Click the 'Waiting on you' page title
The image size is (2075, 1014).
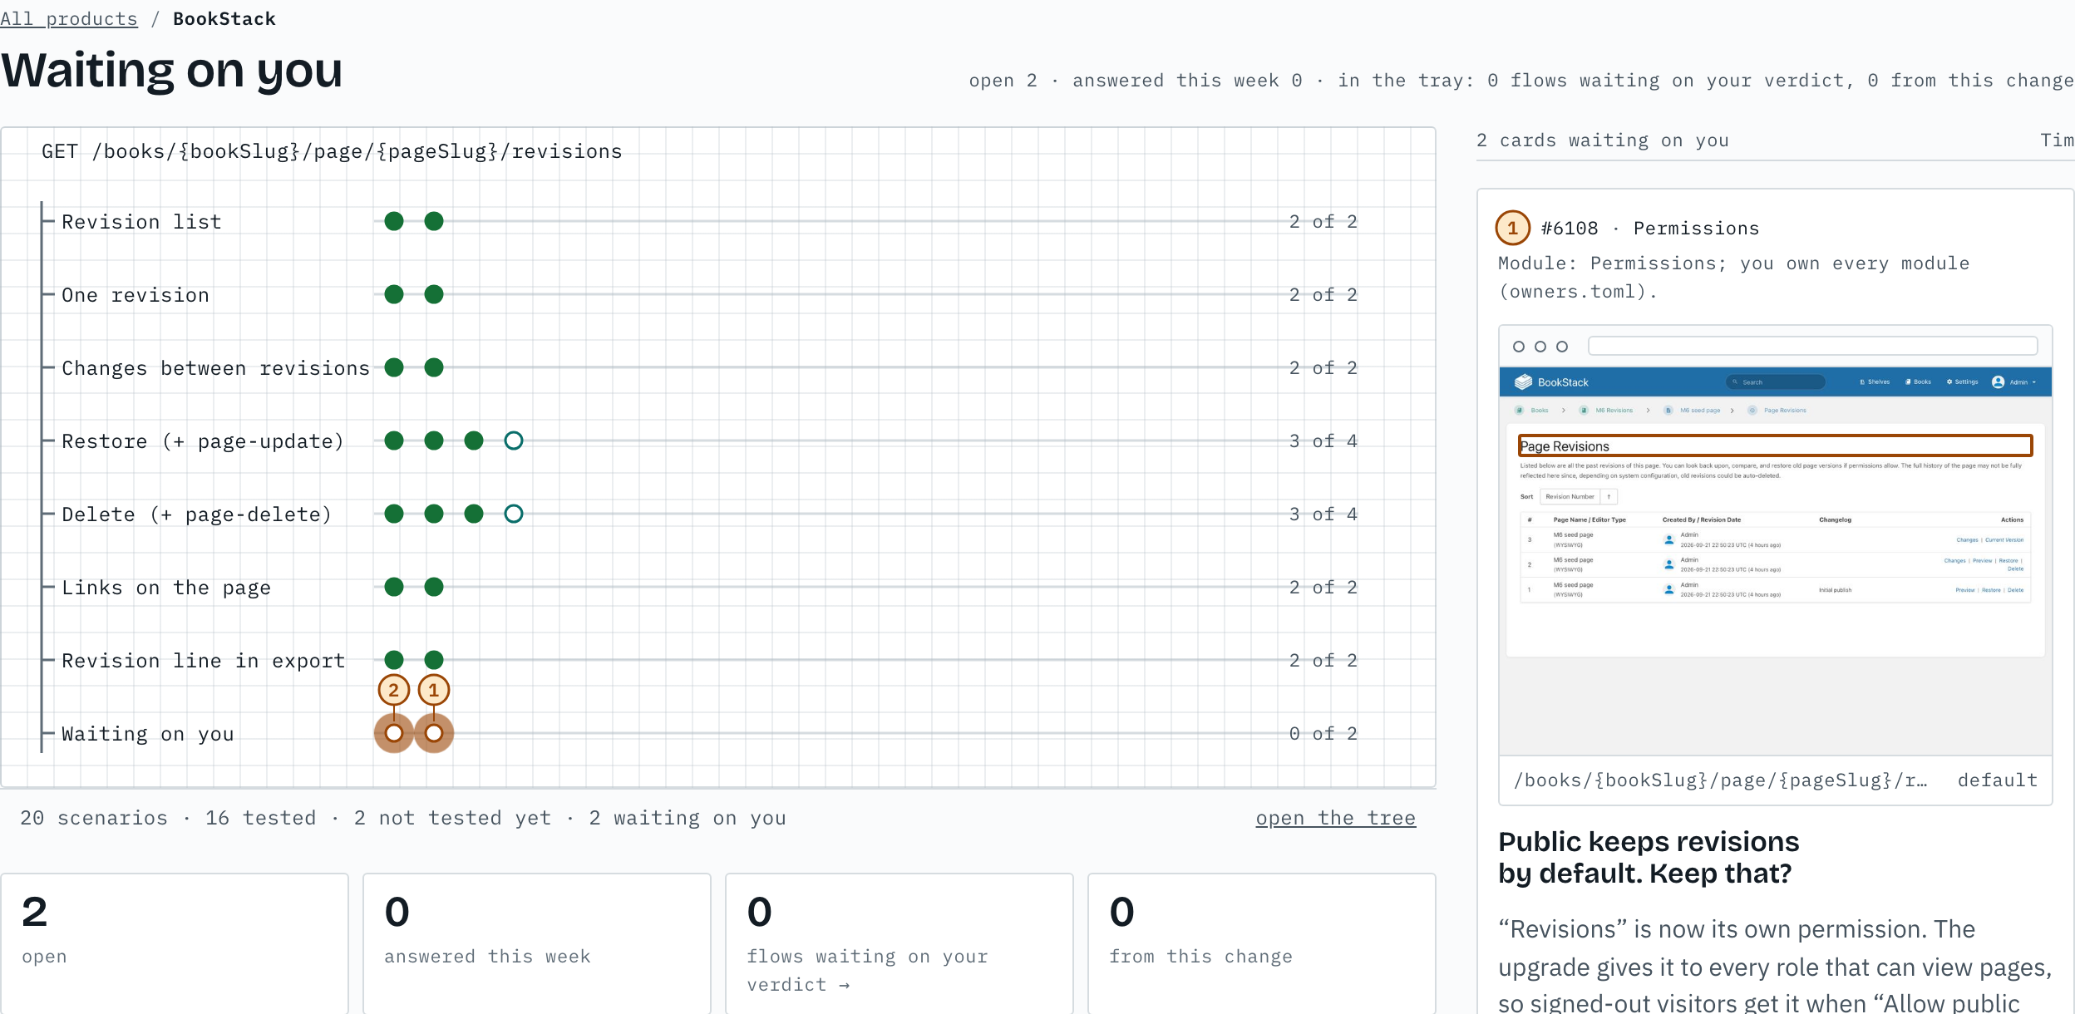pos(172,70)
